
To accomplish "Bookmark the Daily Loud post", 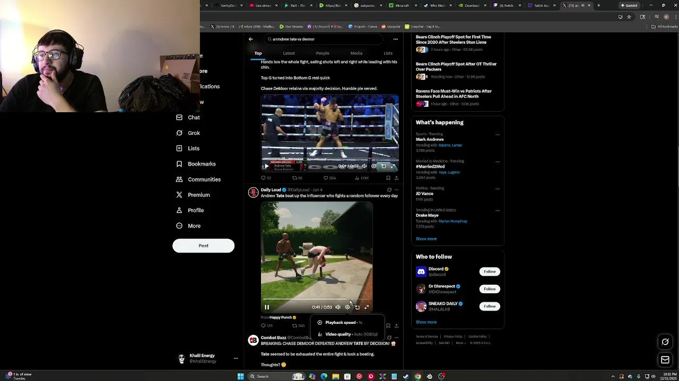I will pos(388,325).
